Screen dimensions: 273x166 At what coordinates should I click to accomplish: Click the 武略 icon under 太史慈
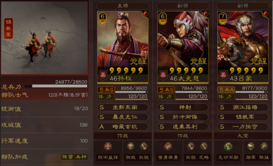point(204,146)
